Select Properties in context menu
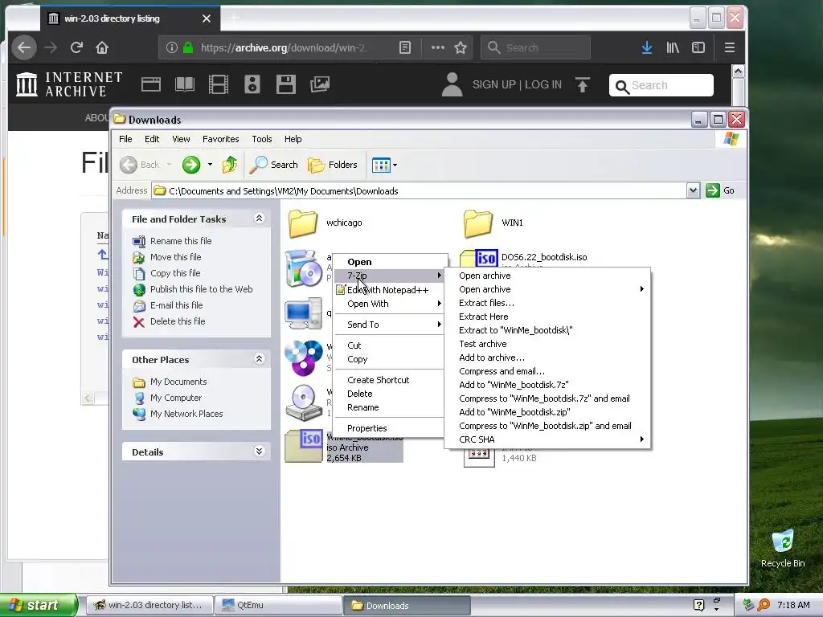This screenshot has width=823, height=617. point(390,428)
